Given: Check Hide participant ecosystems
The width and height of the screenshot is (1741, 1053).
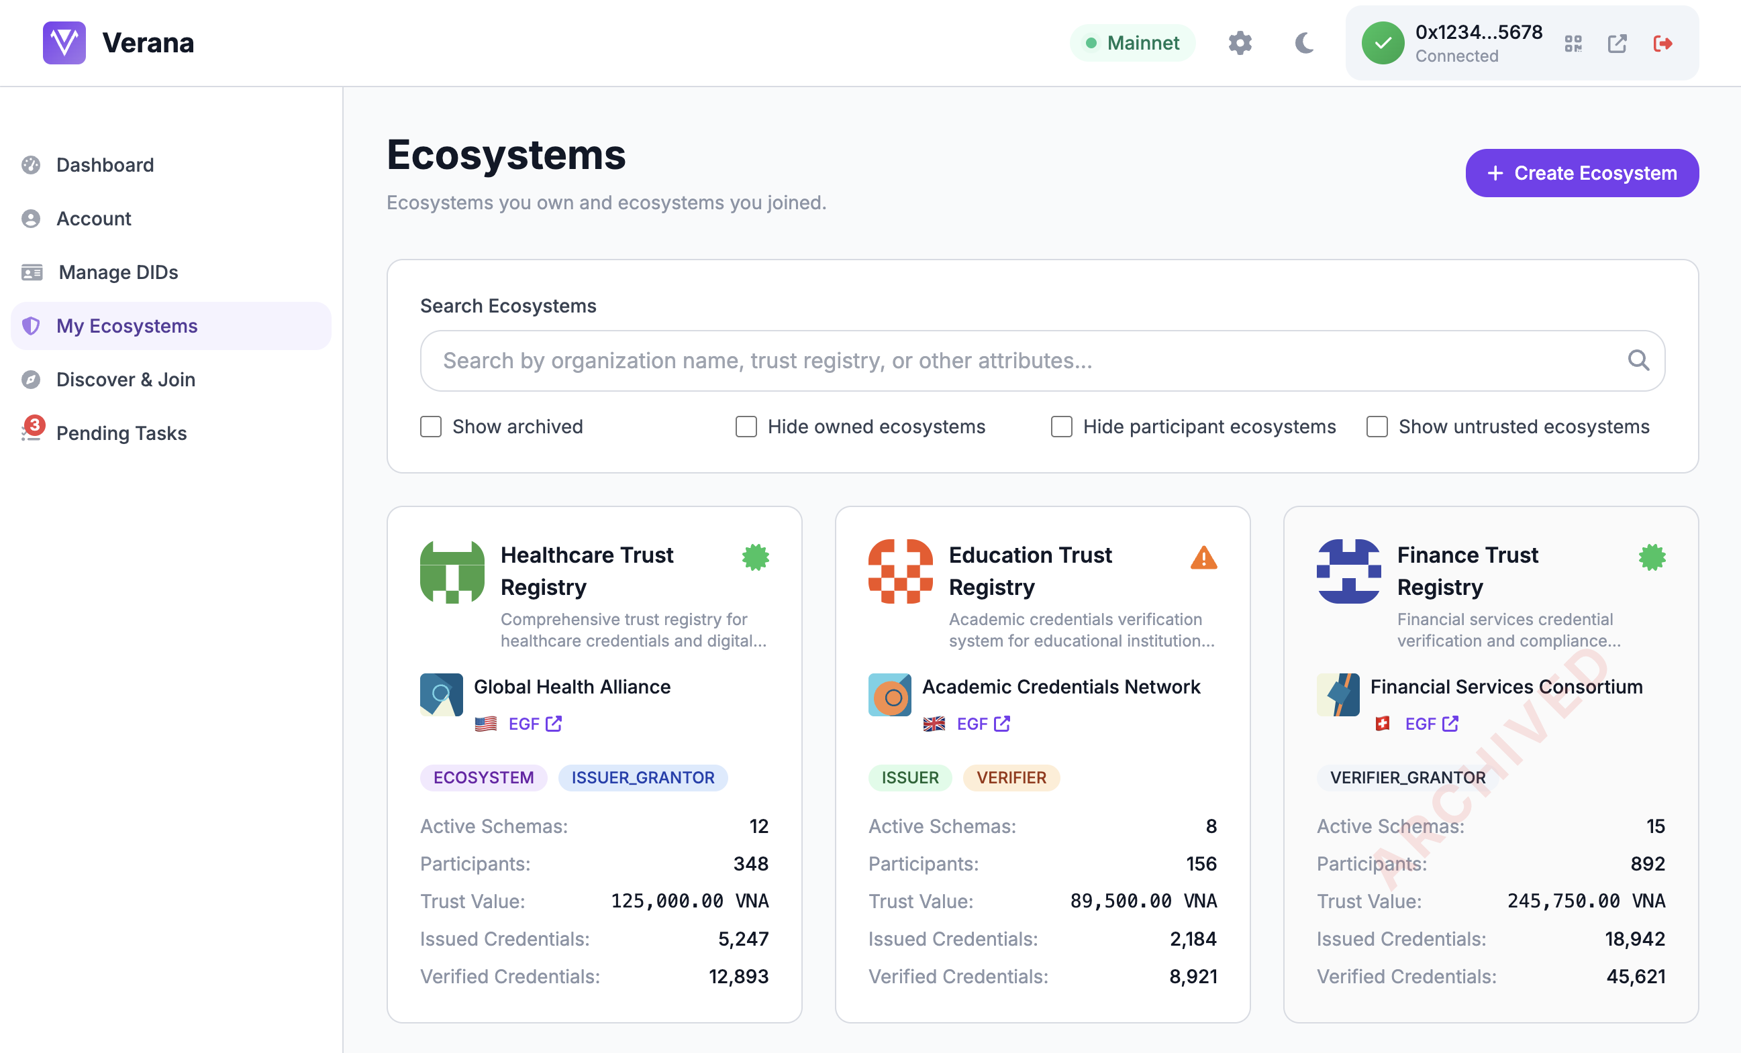Looking at the screenshot, I should pyautogui.click(x=1061, y=427).
